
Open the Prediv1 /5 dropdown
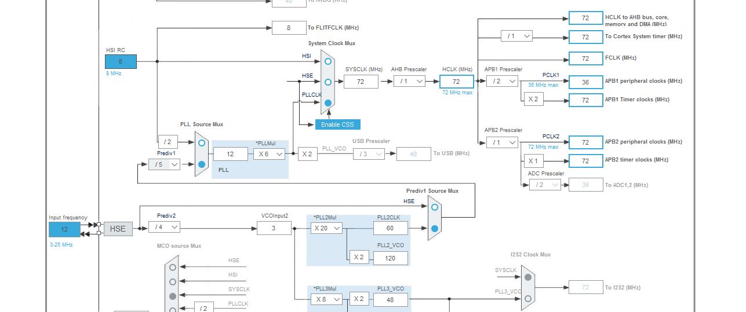(x=164, y=164)
